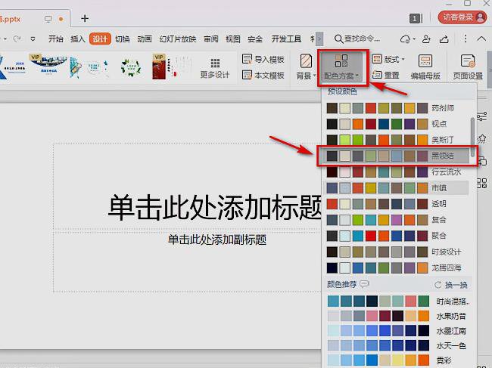The height and width of the screenshot is (368, 492).
Task: Apply the red VIP design template
Action: [171, 66]
